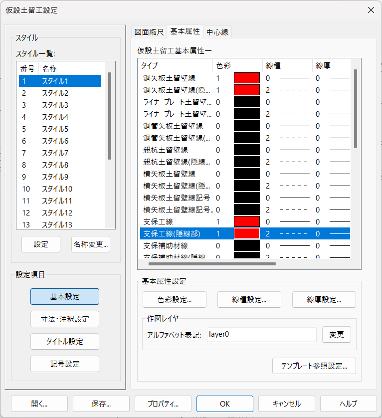Click the 線種設定... button

coord(249,300)
